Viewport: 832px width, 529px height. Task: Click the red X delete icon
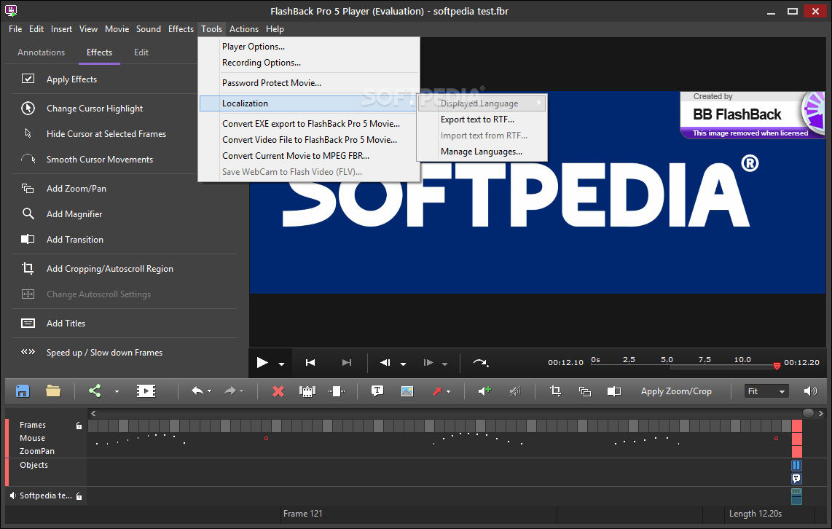click(x=278, y=391)
